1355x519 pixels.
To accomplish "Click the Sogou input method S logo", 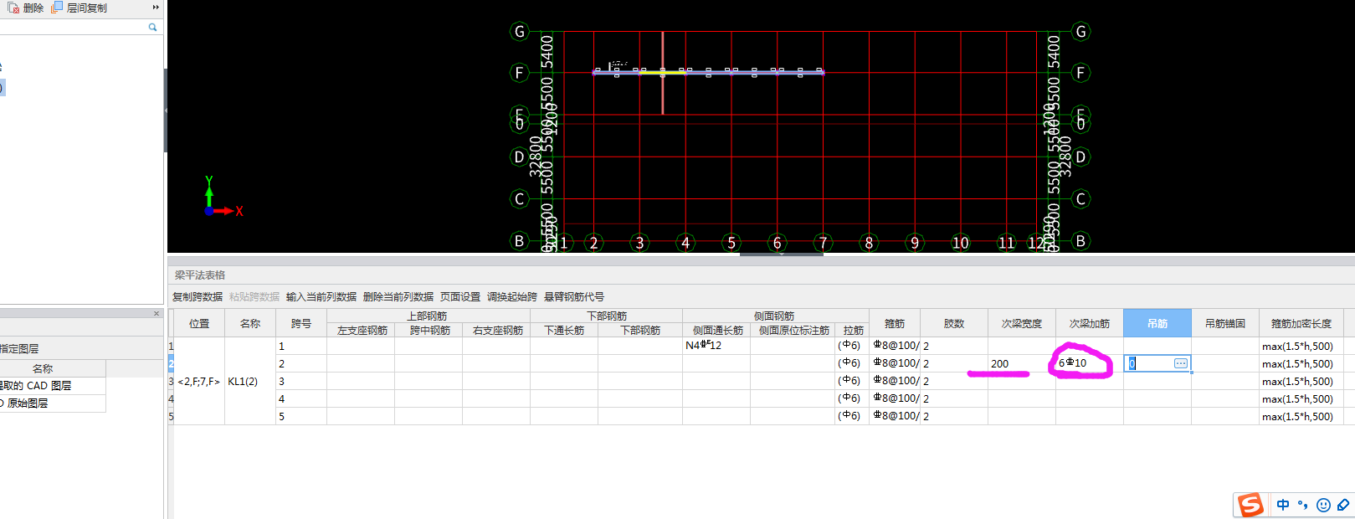I will 1250,505.
